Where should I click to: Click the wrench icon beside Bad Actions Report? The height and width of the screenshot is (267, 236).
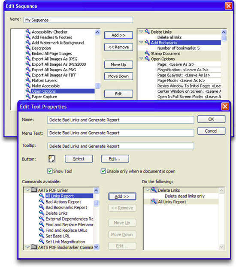[42, 201]
